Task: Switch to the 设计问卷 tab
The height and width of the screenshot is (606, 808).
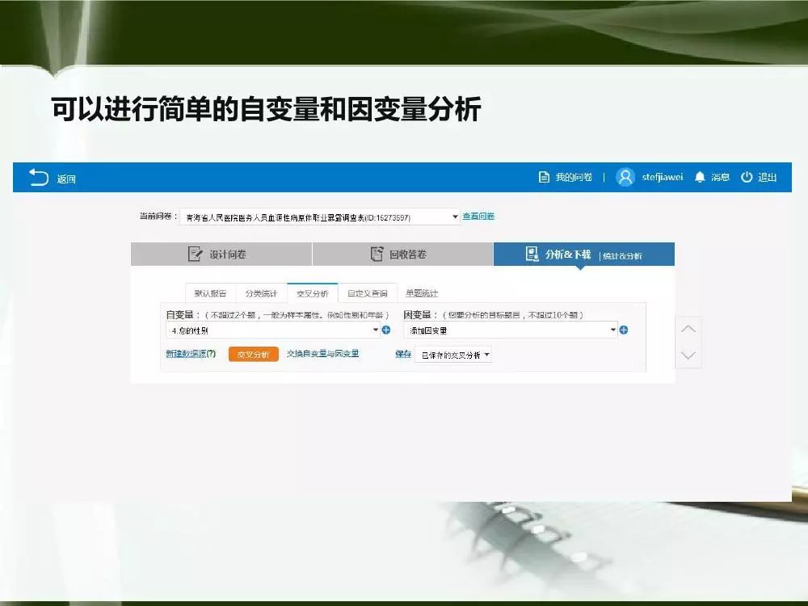Action: pos(221,255)
